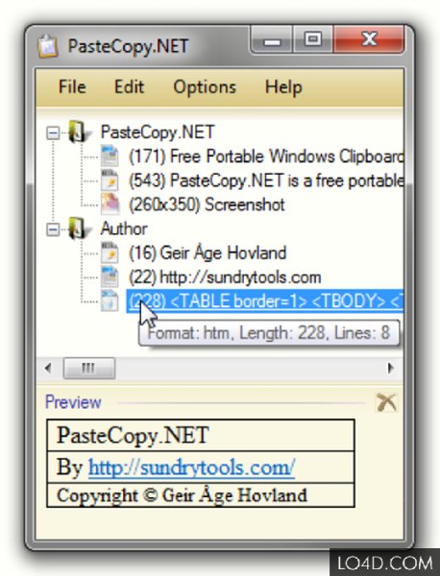Click Copyright © Geir Åge Hovland text
This screenshot has width=440, height=576.
pos(182,495)
